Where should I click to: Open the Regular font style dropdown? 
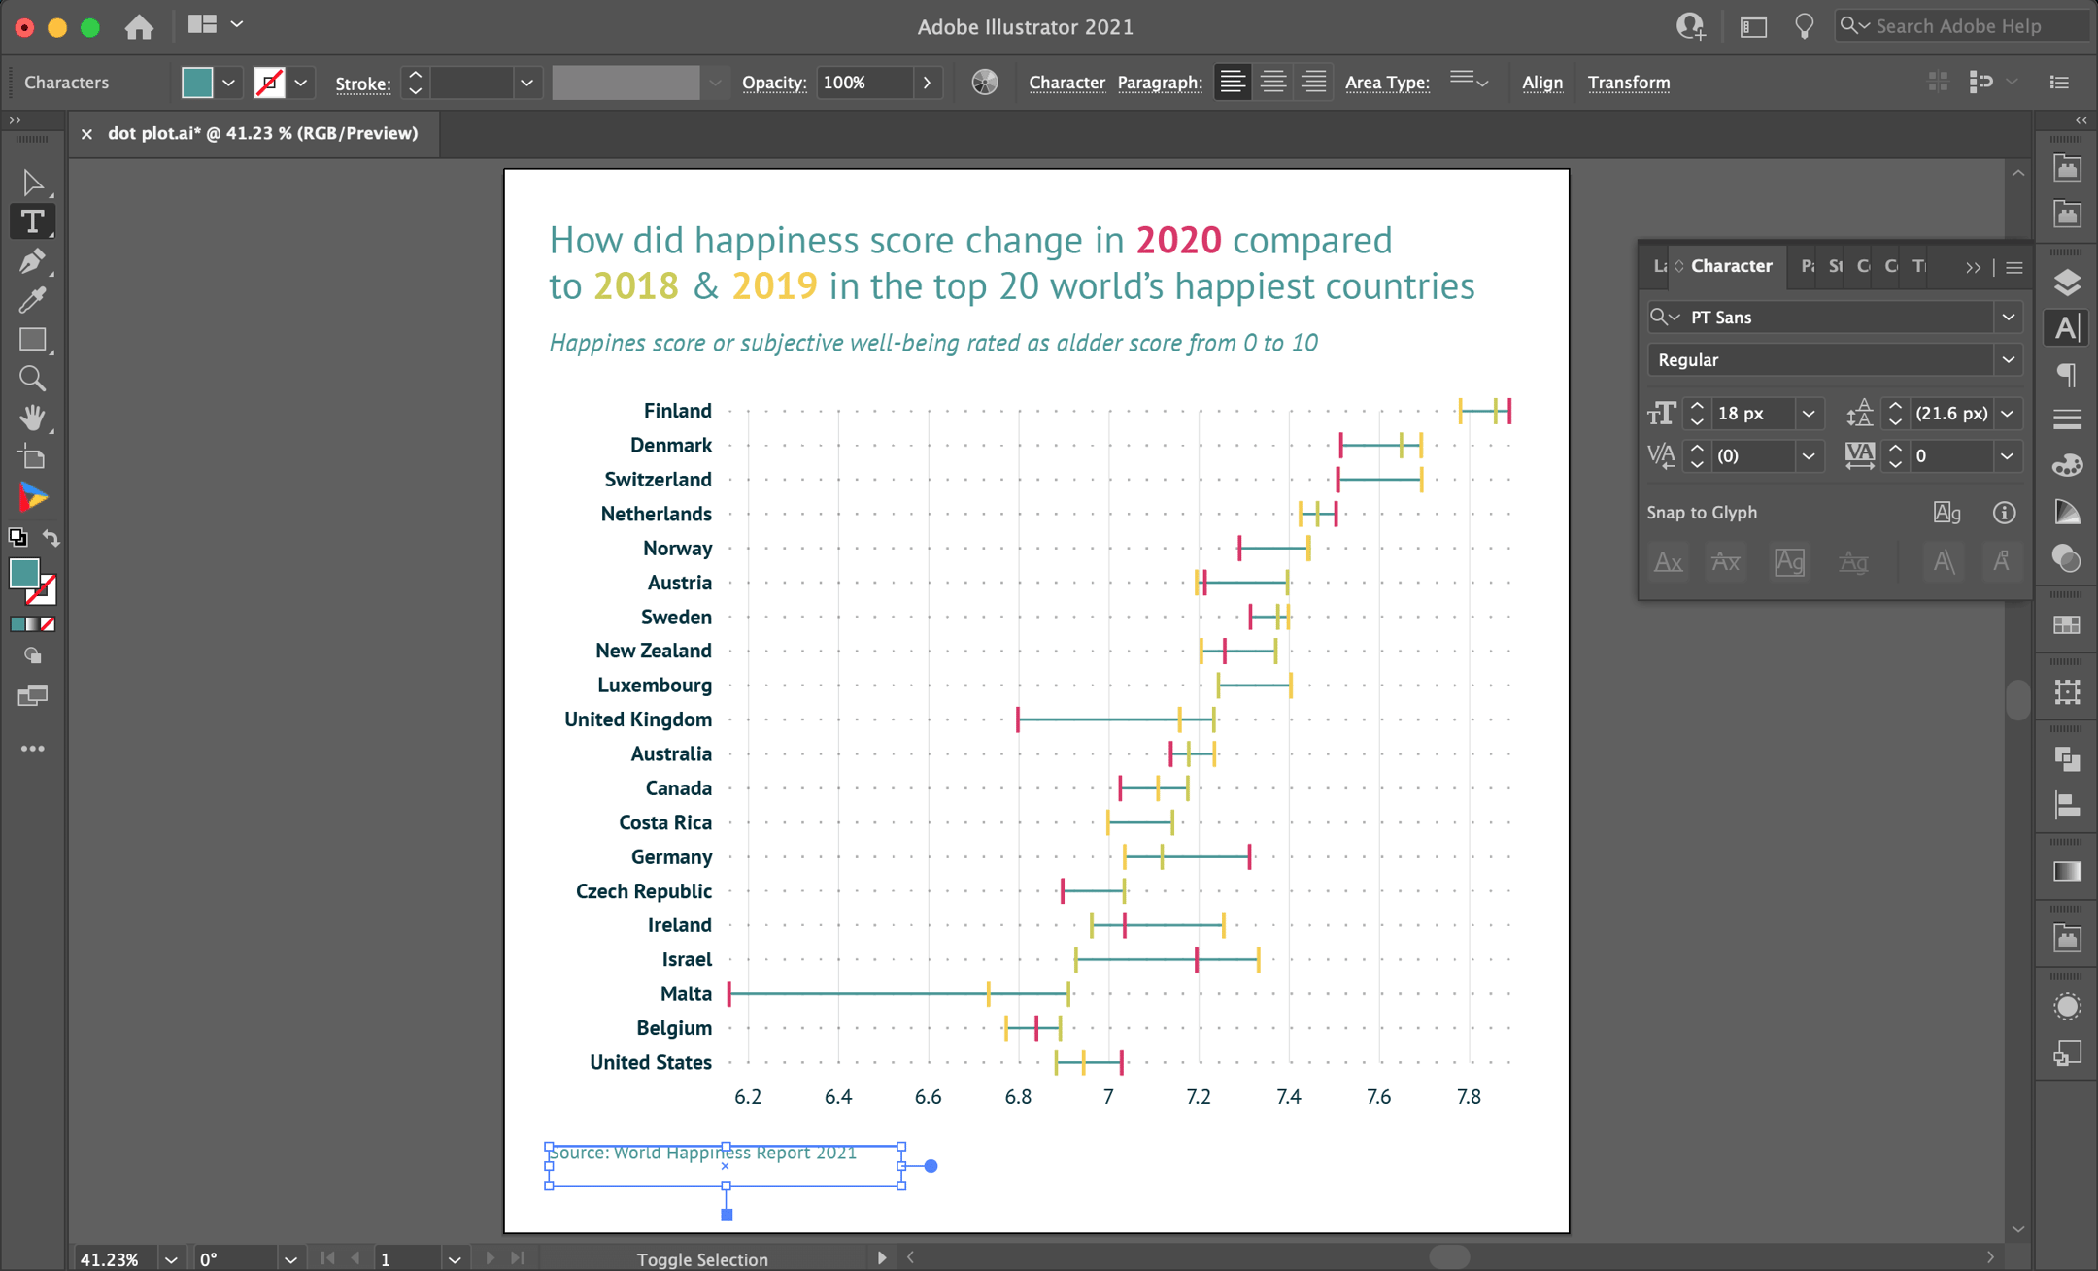tap(2007, 359)
